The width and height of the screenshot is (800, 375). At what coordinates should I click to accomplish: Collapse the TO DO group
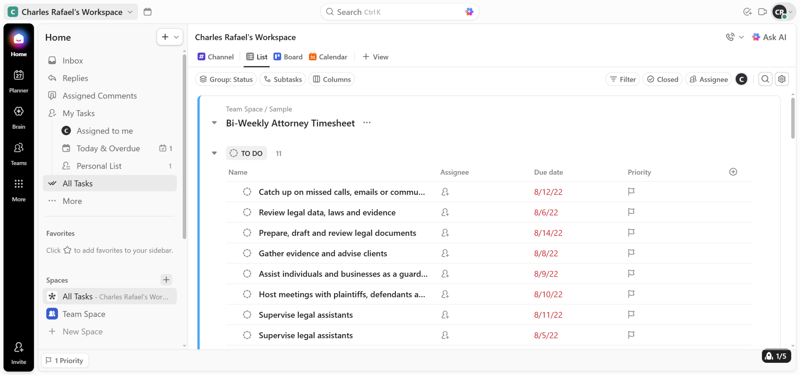point(214,153)
